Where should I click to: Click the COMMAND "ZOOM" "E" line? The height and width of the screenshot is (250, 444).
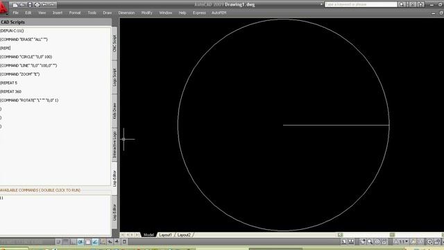pyautogui.click(x=20, y=74)
